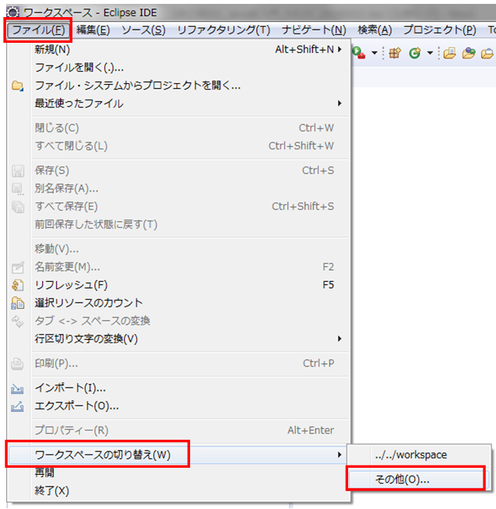This screenshot has height=509, width=496.
Task: Open the リファクタリング(T) menu
Action: click(x=223, y=30)
